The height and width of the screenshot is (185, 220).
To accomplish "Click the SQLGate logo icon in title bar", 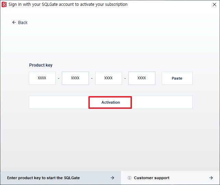I will click(x=4, y=4).
